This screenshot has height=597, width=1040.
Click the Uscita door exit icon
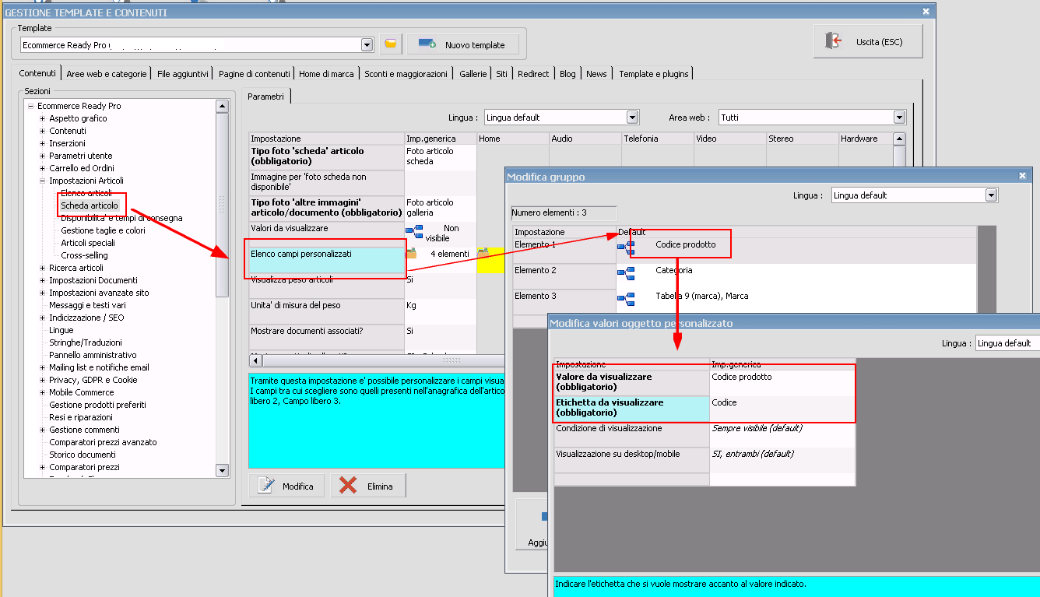[834, 40]
